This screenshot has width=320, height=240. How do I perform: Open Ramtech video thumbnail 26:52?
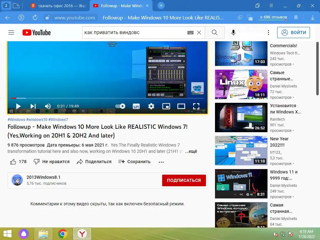(x=241, y=117)
